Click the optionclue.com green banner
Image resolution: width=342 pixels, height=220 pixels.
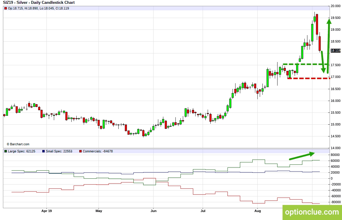312,212
